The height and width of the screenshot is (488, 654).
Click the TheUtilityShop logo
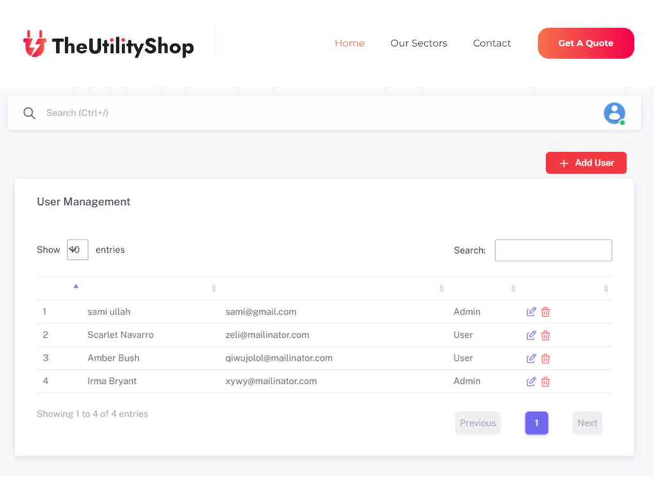(109, 44)
